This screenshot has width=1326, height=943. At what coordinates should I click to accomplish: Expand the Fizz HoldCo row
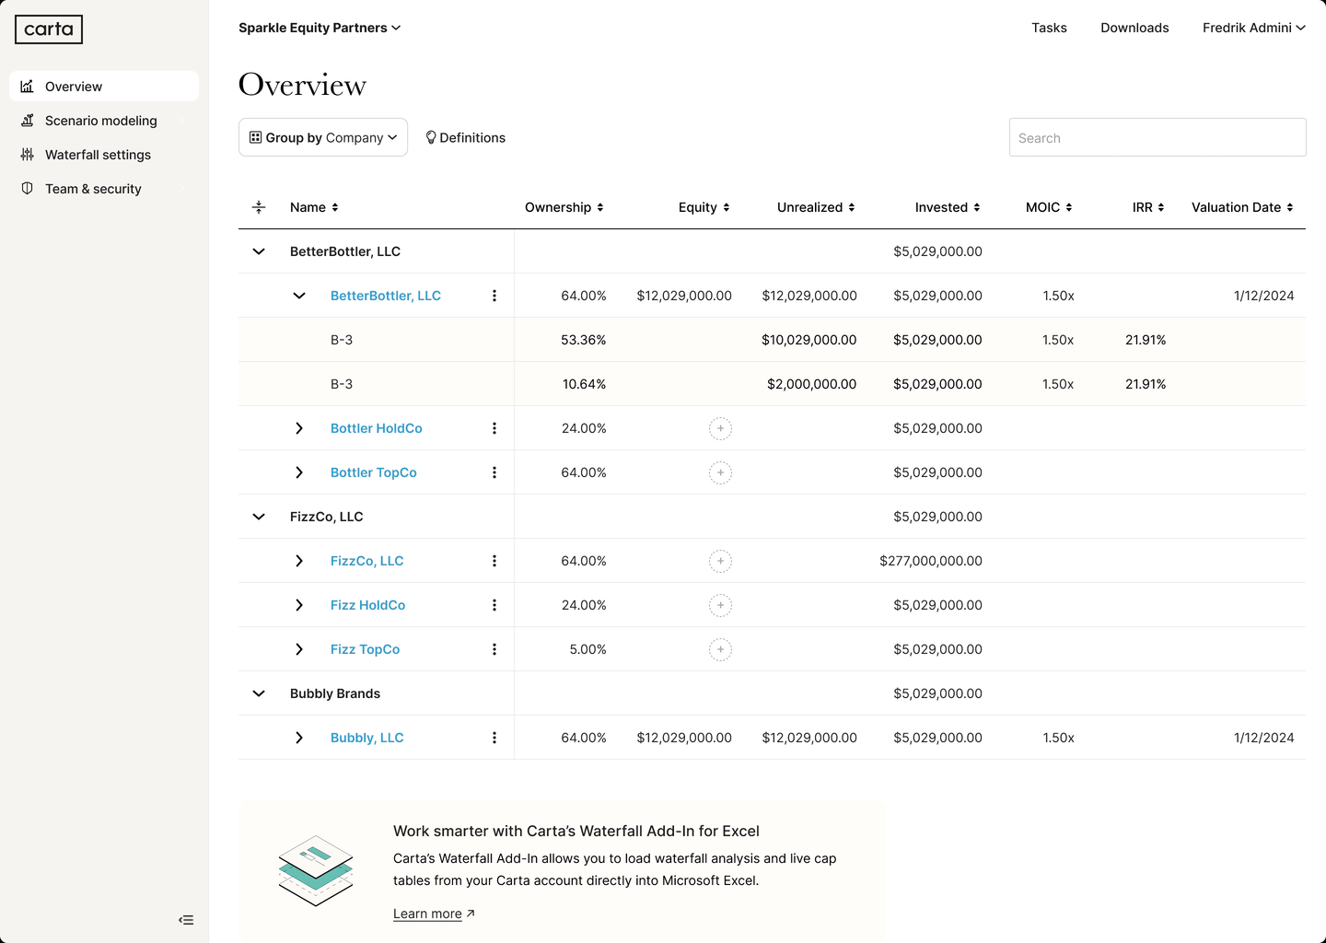tap(299, 605)
